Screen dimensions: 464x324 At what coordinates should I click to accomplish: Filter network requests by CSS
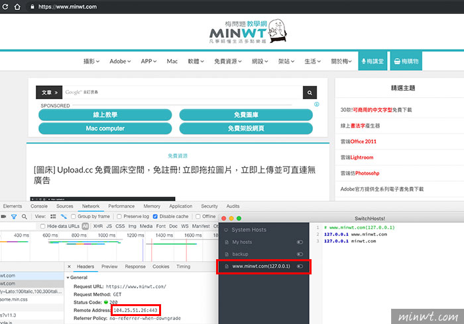pos(120,226)
